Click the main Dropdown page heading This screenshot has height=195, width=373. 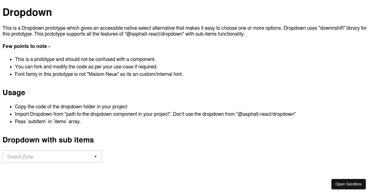[27, 12]
